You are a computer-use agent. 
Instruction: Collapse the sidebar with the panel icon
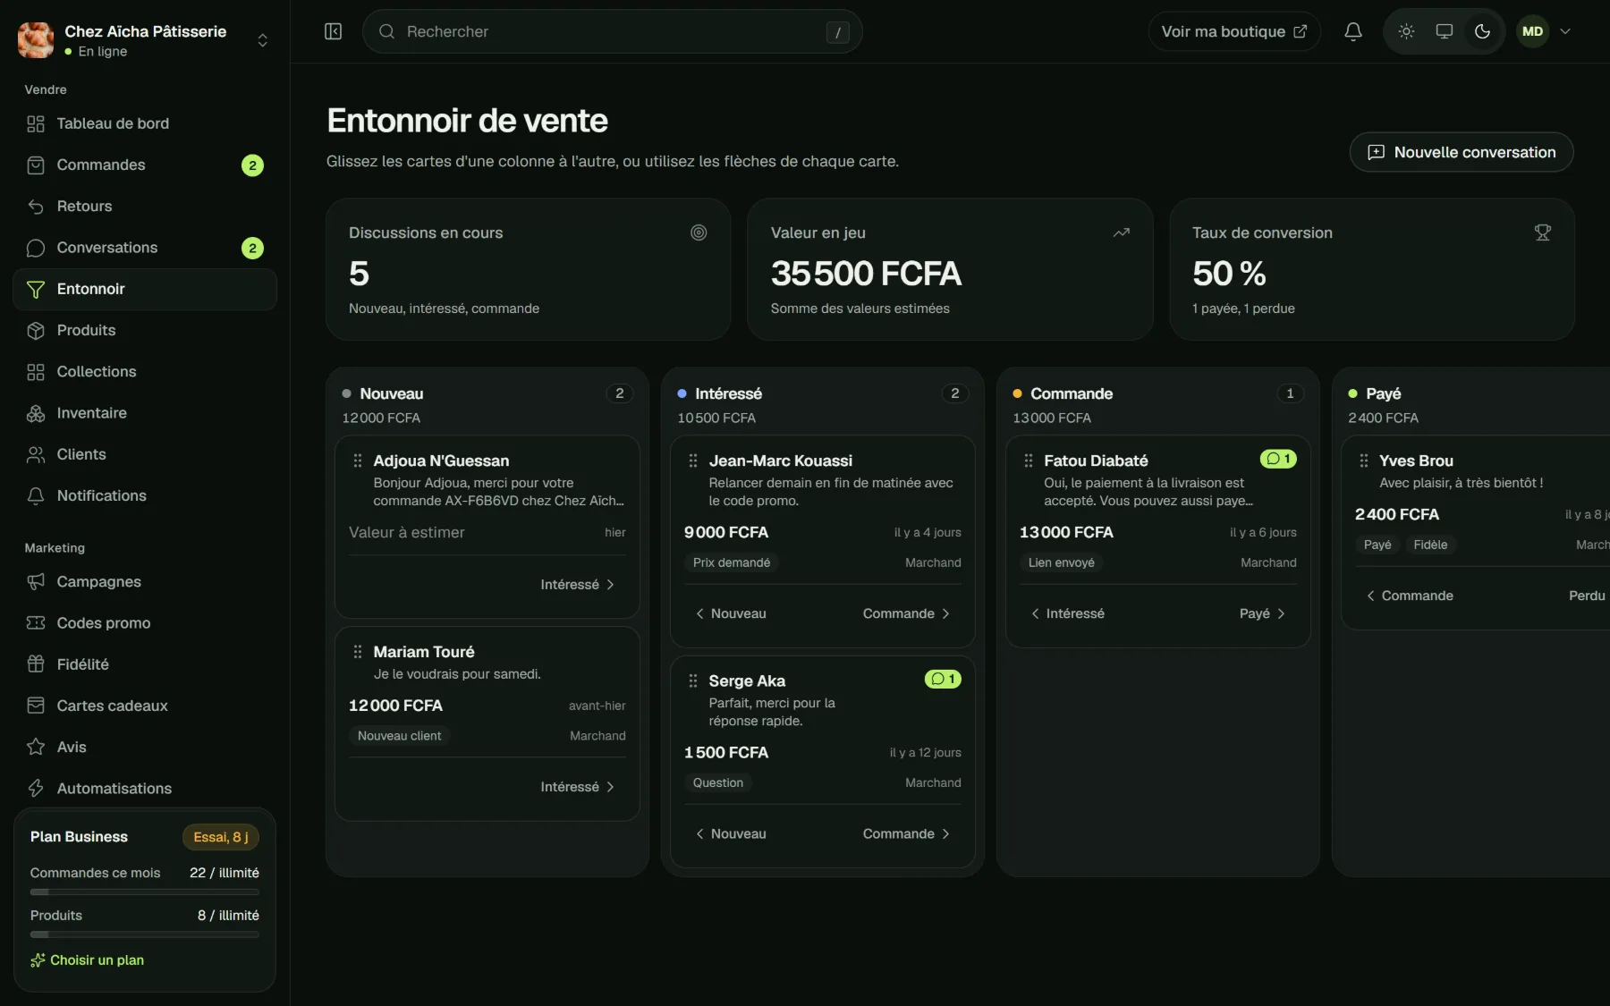333,31
